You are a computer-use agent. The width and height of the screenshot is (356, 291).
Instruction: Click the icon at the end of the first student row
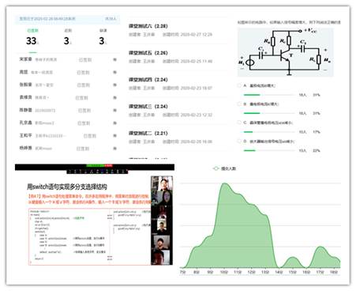(114, 60)
